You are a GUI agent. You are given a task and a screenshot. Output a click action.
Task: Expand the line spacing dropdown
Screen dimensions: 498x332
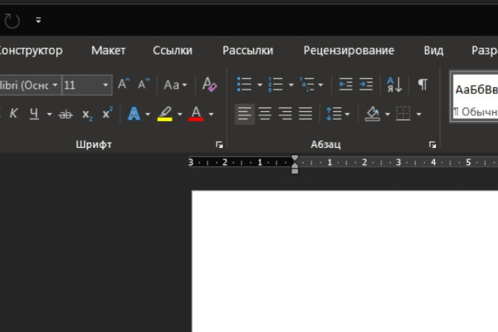[347, 114]
